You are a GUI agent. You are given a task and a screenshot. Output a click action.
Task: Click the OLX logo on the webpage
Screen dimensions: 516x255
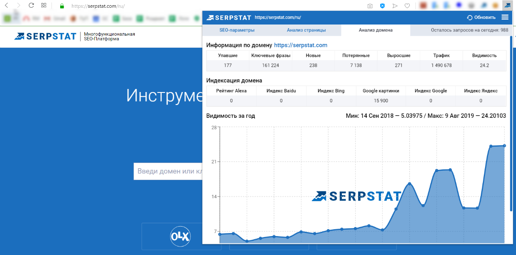pyautogui.click(x=180, y=237)
